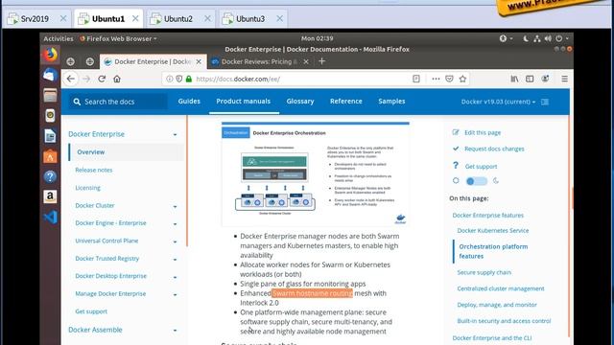Open the clock Mon 02:39 calendar
This screenshot has height=345, width=614.
click(x=318, y=38)
